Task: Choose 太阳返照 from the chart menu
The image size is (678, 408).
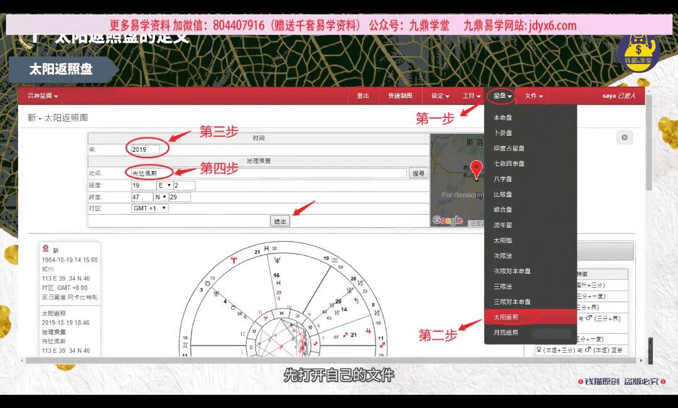Action: (506, 318)
